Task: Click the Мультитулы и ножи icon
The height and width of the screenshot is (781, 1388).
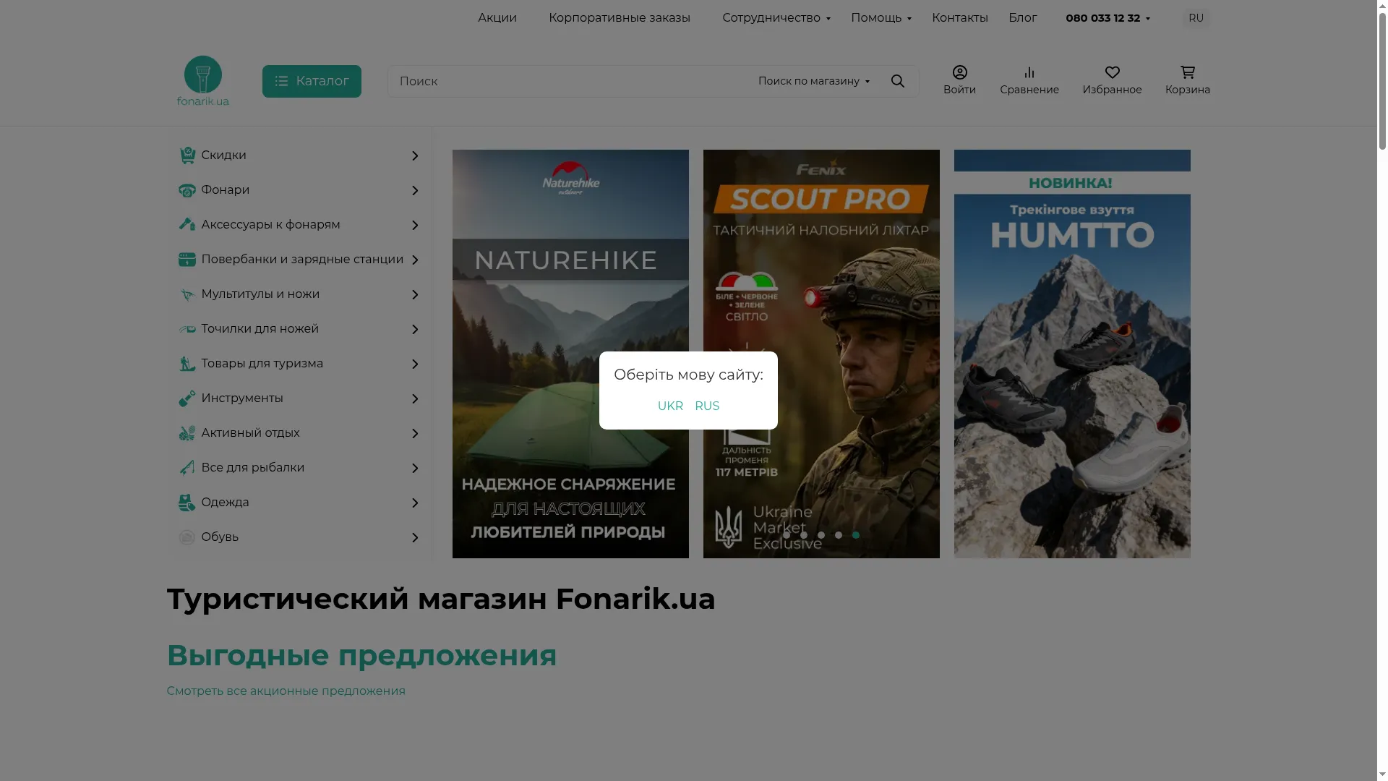Action: (187, 294)
